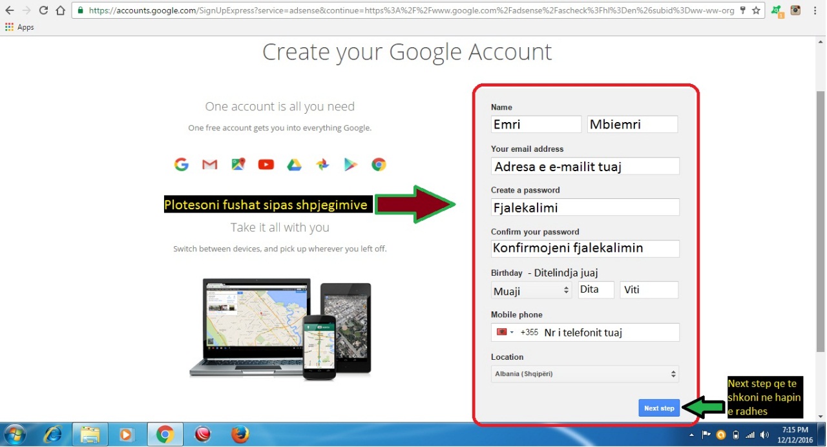827x447 pixels.
Task: Go back with the browser back arrow
Action: (x=10, y=10)
